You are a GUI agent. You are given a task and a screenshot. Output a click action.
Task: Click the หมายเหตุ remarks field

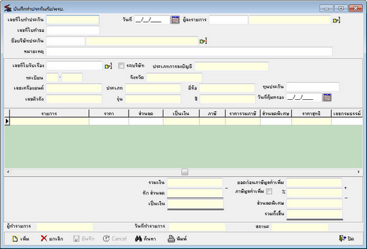point(189,51)
